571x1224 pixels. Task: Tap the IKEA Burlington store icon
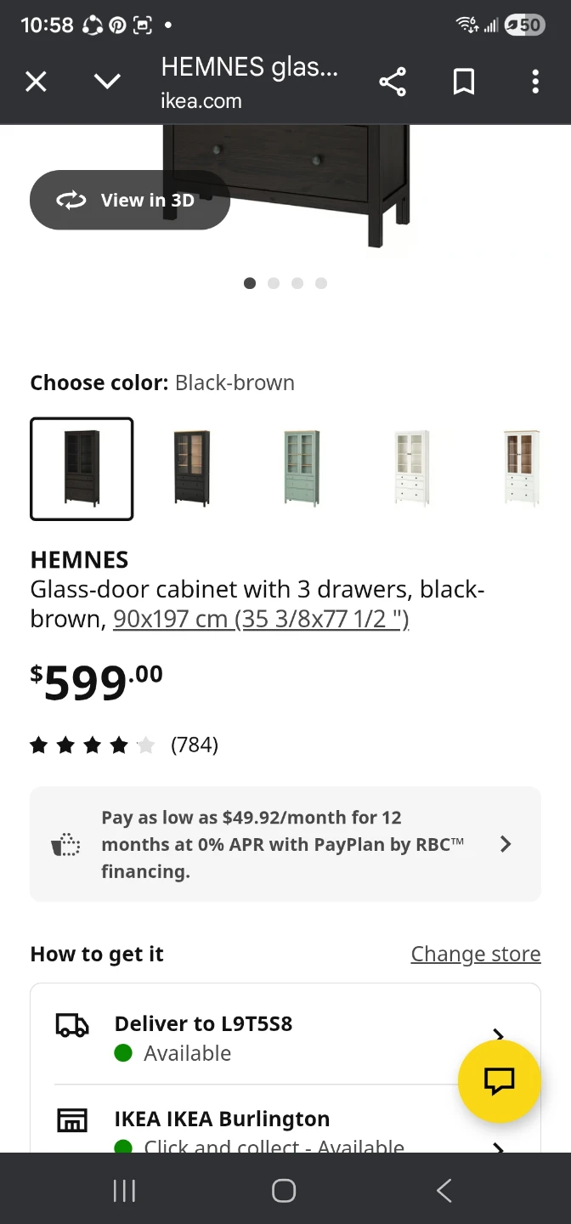pos(72,1121)
